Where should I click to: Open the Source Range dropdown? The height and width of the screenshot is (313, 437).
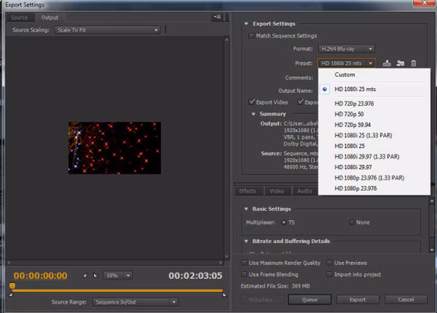click(x=135, y=302)
